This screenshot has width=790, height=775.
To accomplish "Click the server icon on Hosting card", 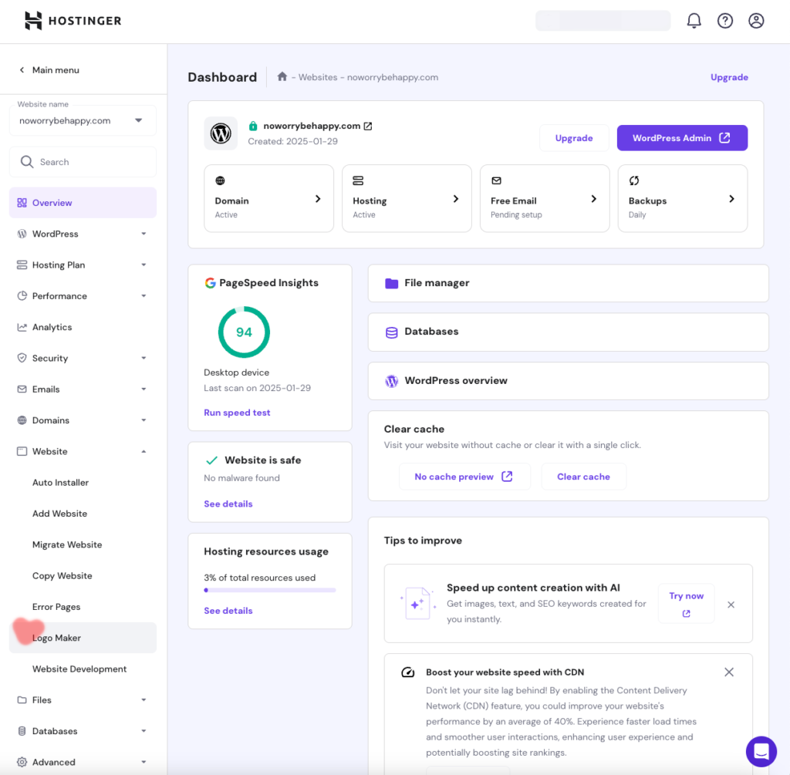I will pos(358,180).
